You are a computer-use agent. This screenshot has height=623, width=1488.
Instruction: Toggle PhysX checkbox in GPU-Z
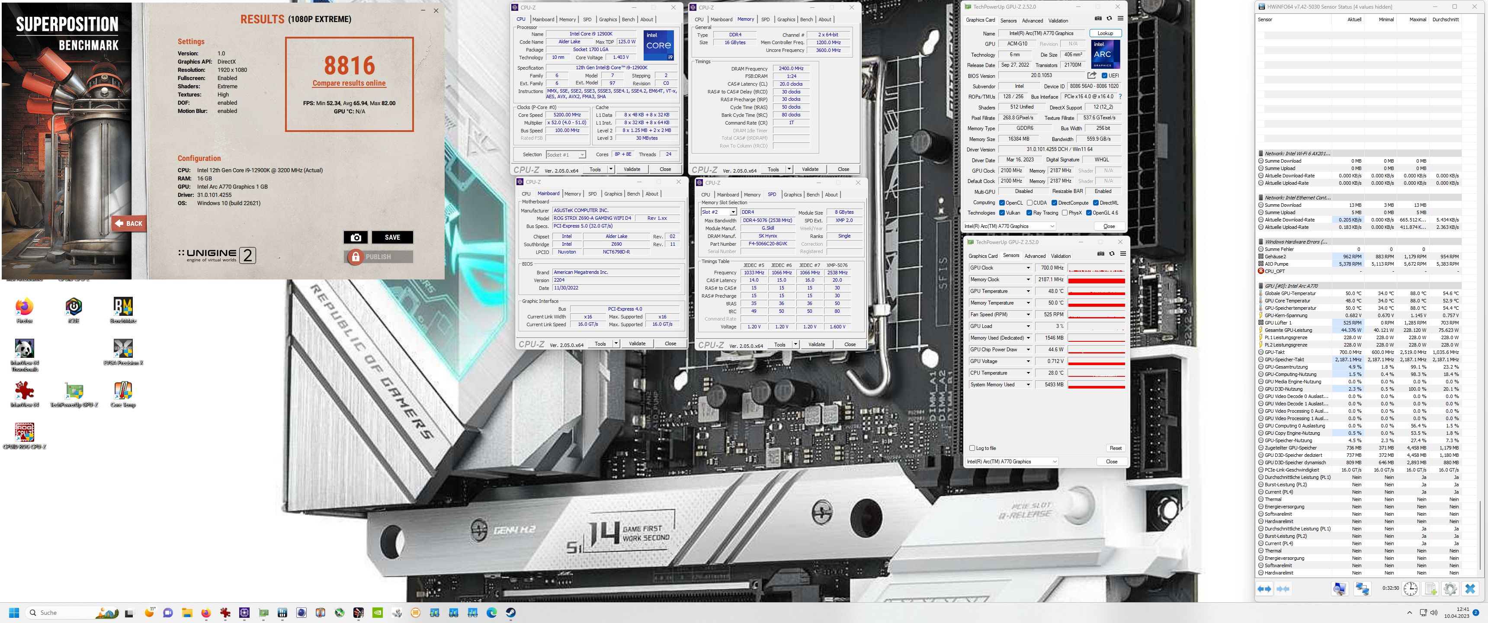pos(1065,213)
